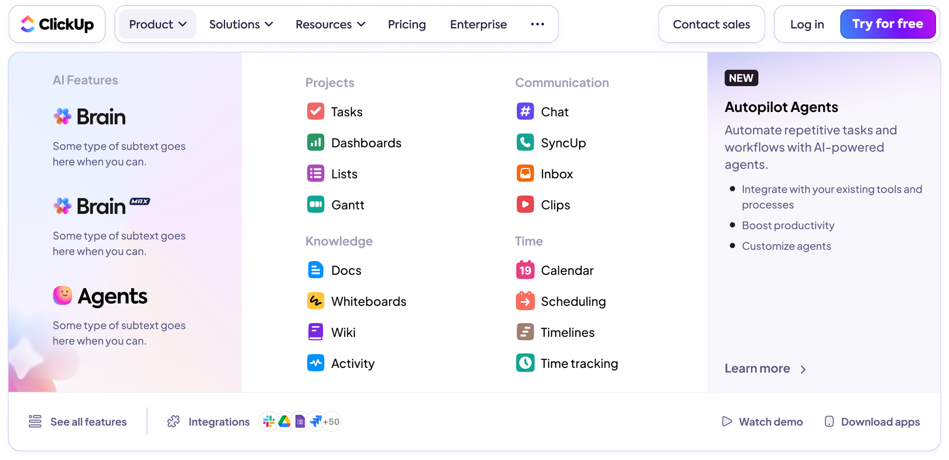Select Tasks in the Projects menu
The image size is (949, 460).
coord(335,112)
